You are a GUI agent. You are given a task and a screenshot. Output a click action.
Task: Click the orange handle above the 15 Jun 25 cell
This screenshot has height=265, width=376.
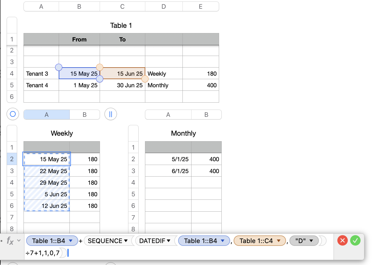(x=100, y=67)
